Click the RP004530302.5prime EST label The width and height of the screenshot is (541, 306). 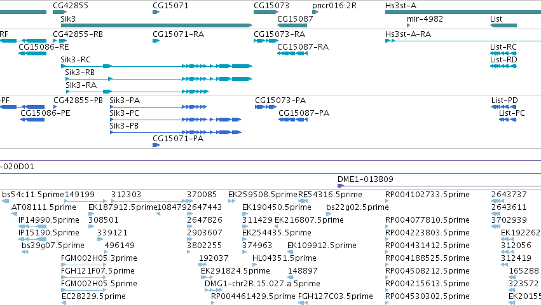(x=427, y=296)
